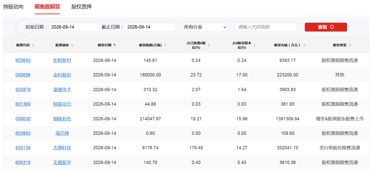Open stock code 920879 link
The width and height of the screenshot is (372, 171).
click(23, 89)
